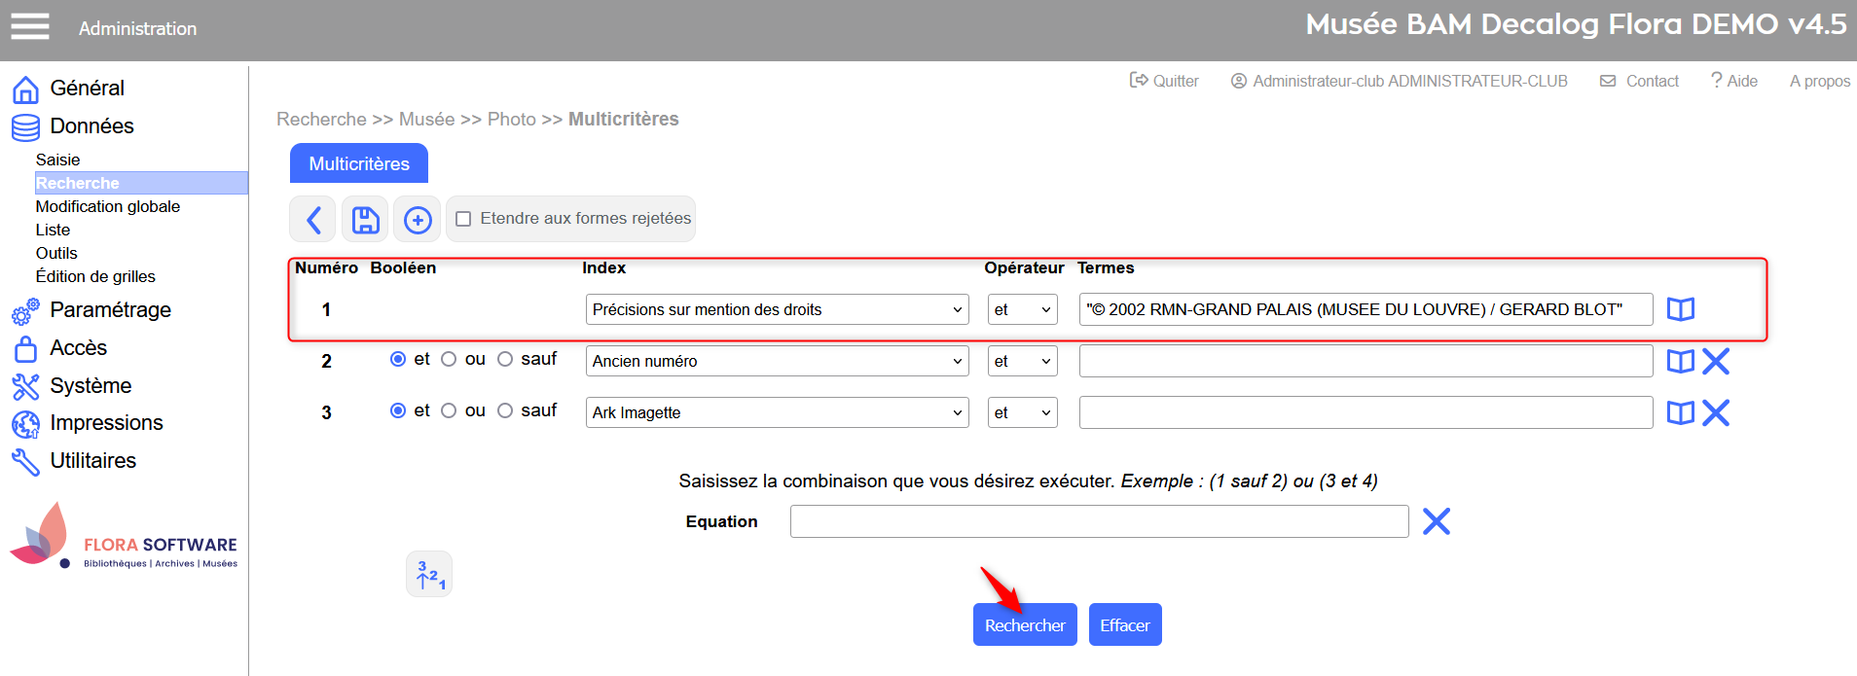Open the operator dropdown in row 3

point(1022,412)
